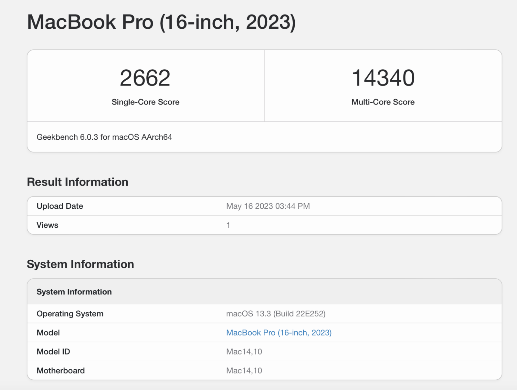517x390 pixels.
Task: Click the System Information gray table header
Action: point(74,292)
